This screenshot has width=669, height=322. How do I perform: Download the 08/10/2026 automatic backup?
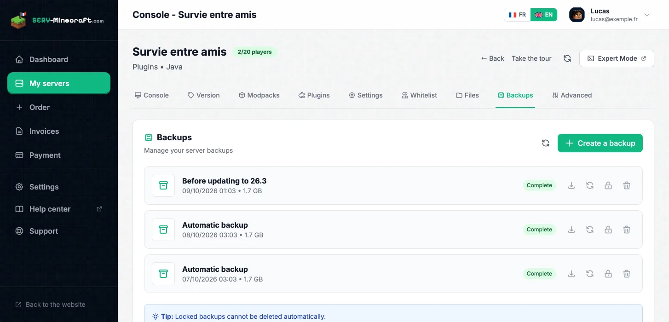point(571,230)
